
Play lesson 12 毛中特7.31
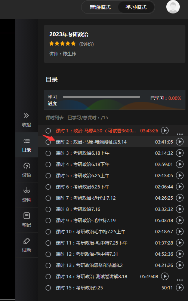tap(180, 254)
